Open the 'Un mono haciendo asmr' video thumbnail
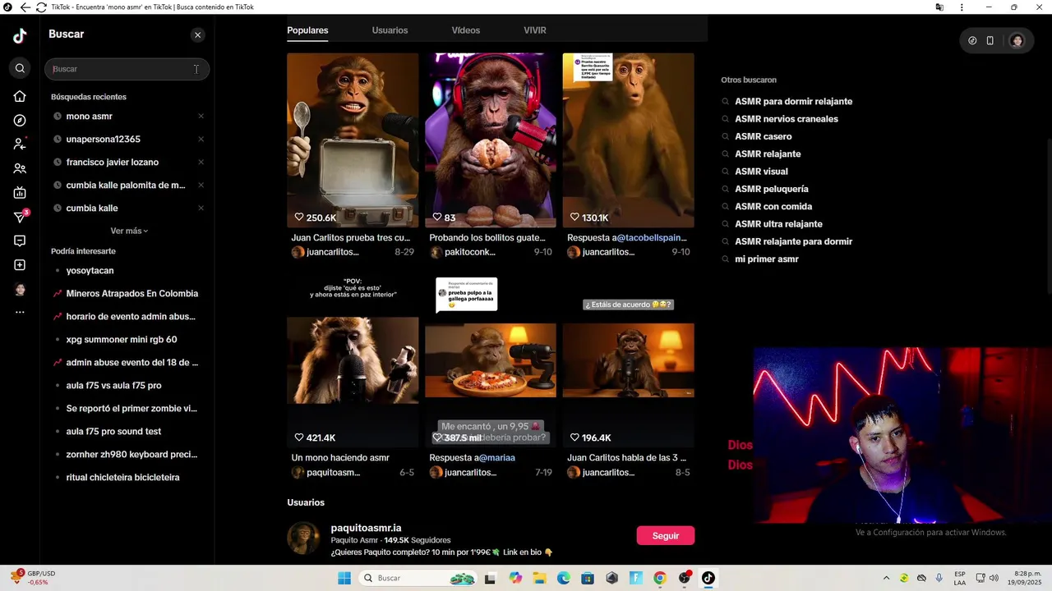This screenshot has height=591, width=1052. (x=352, y=360)
